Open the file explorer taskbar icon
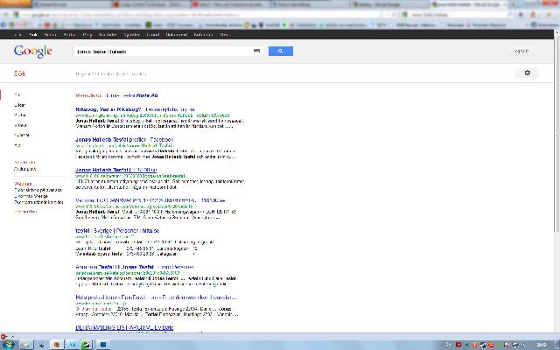Viewport: 560px width, 350px height. pyautogui.click(x=25, y=345)
